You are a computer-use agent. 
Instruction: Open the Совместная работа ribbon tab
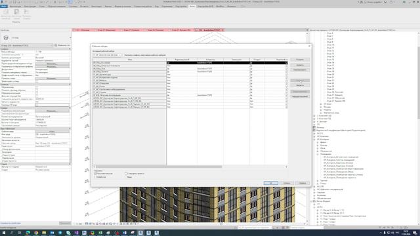tap(143, 6)
